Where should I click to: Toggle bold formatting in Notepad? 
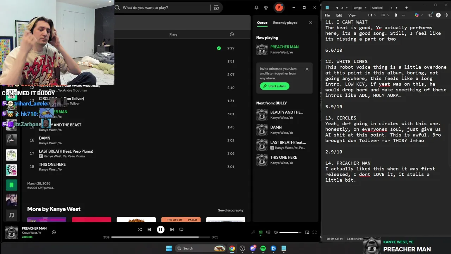396,15
